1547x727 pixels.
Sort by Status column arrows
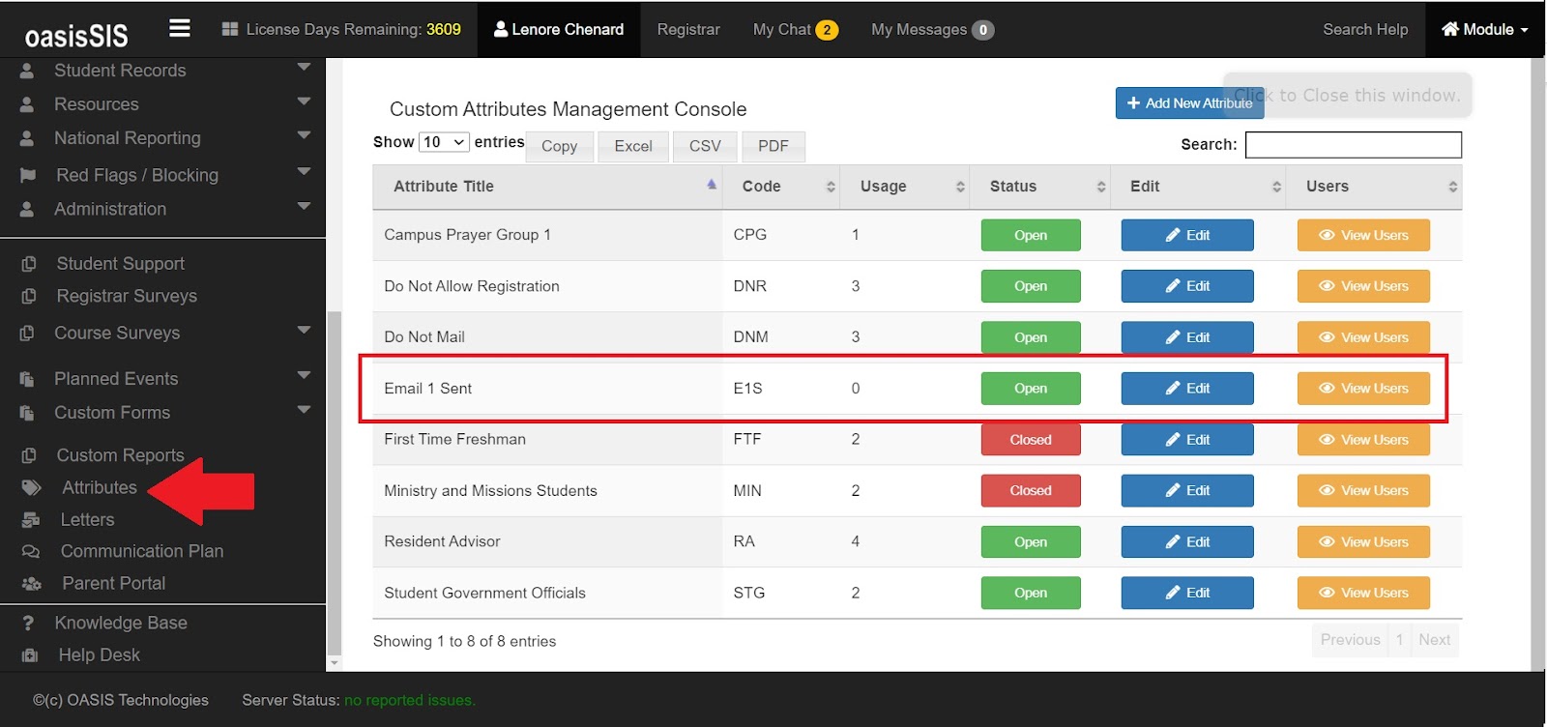(x=1100, y=187)
